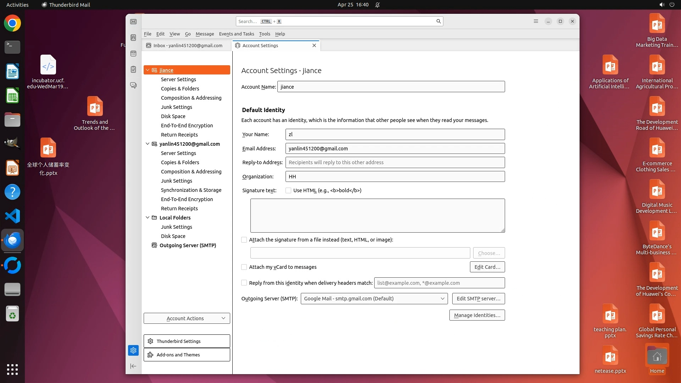Image resolution: width=681 pixels, height=383 pixels.
Task: Open Tasks sidebar icon
Action: 133,70
